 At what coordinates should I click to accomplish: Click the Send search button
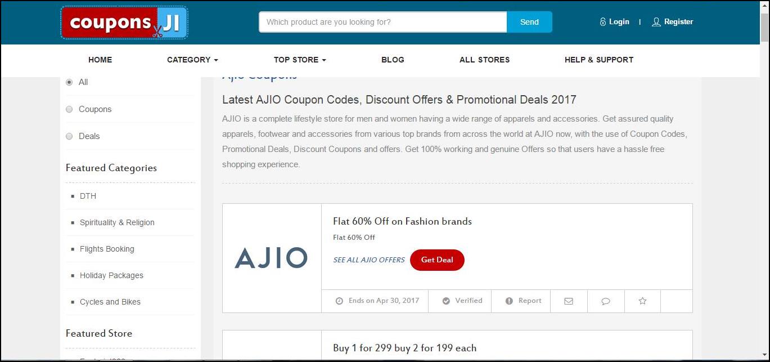tap(529, 22)
